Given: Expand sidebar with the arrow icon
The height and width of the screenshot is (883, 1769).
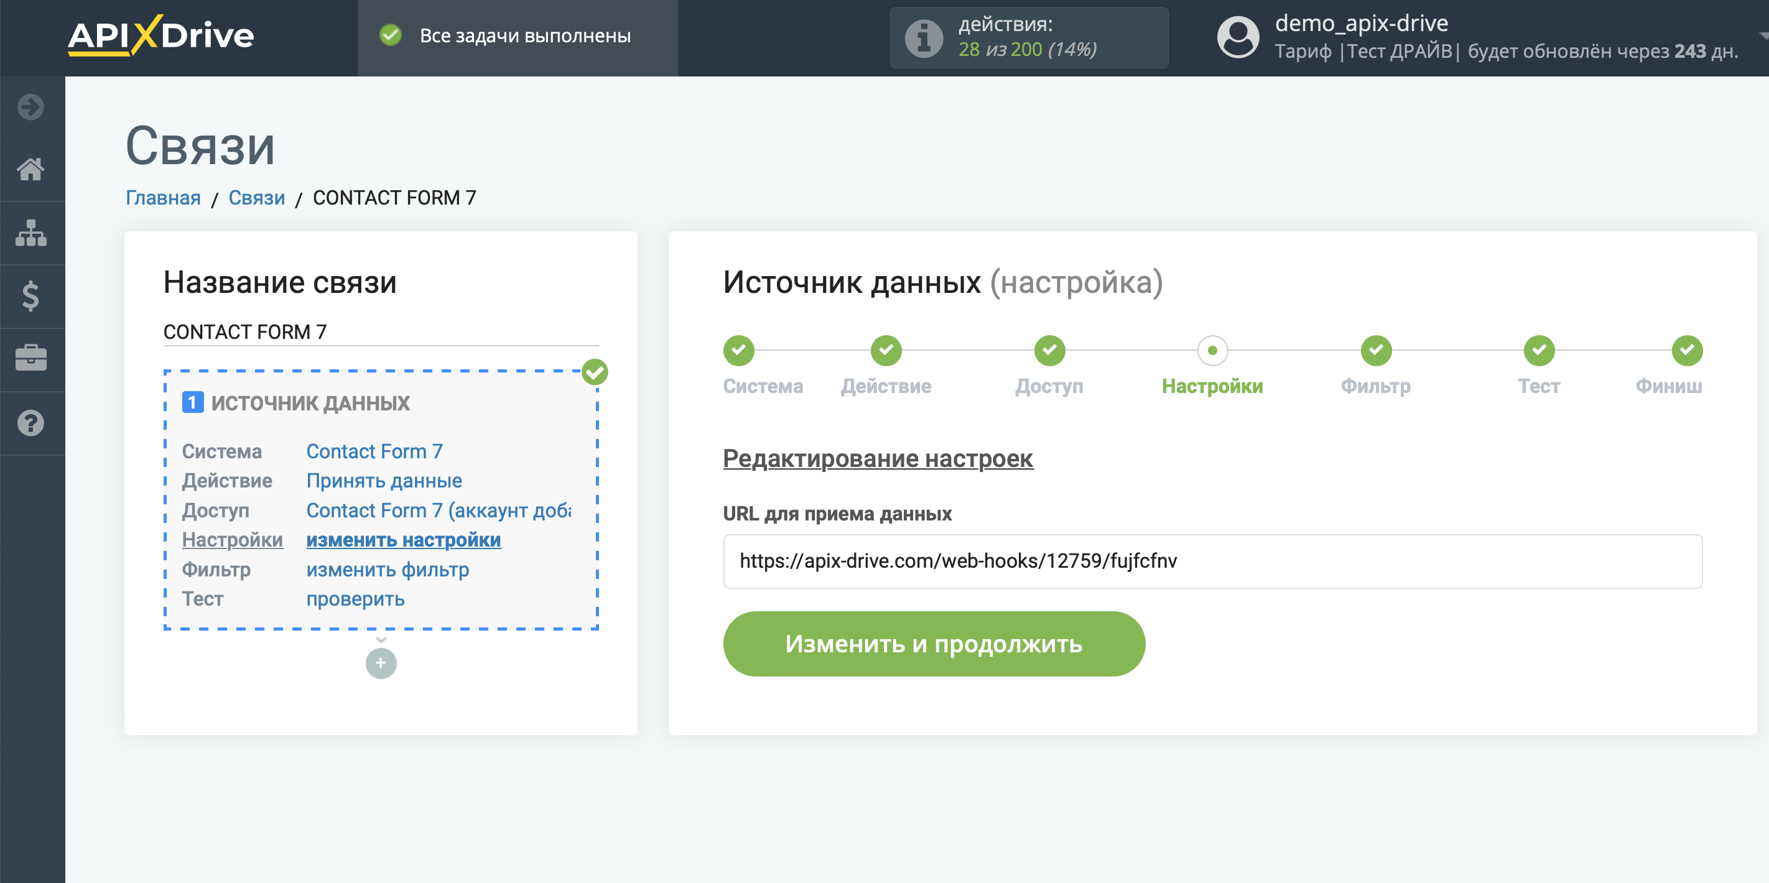Looking at the screenshot, I should tap(31, 107).
